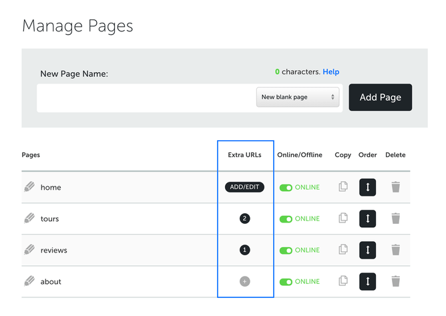
Task: Click the ADD/EDIT button for home
Action: (244, 187)
